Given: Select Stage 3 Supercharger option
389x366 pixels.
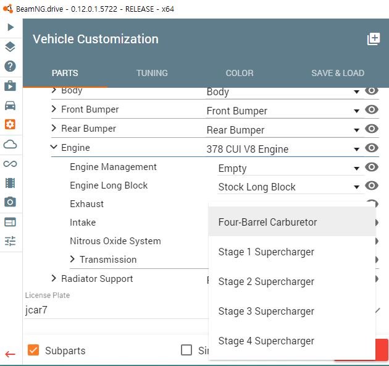Looking at the screenshot, I should tap(292, 311).
